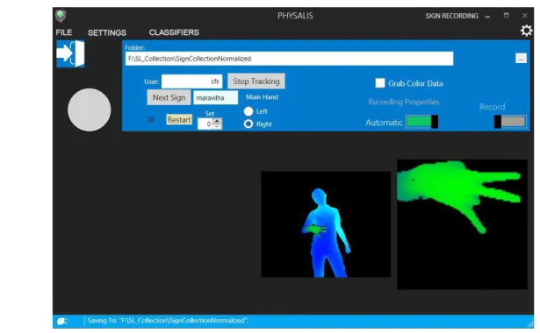Click the body depth view image

coord(326,224)
